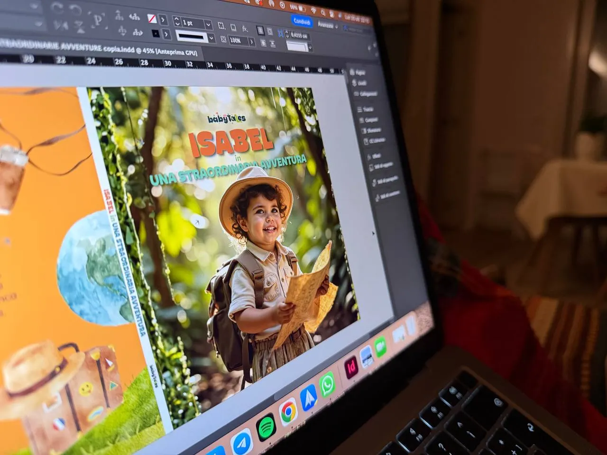The height and width of the screenshot is (455, 607).
Task: Open the 1 pt stroke weight dropdown
Action: point(208,24)
